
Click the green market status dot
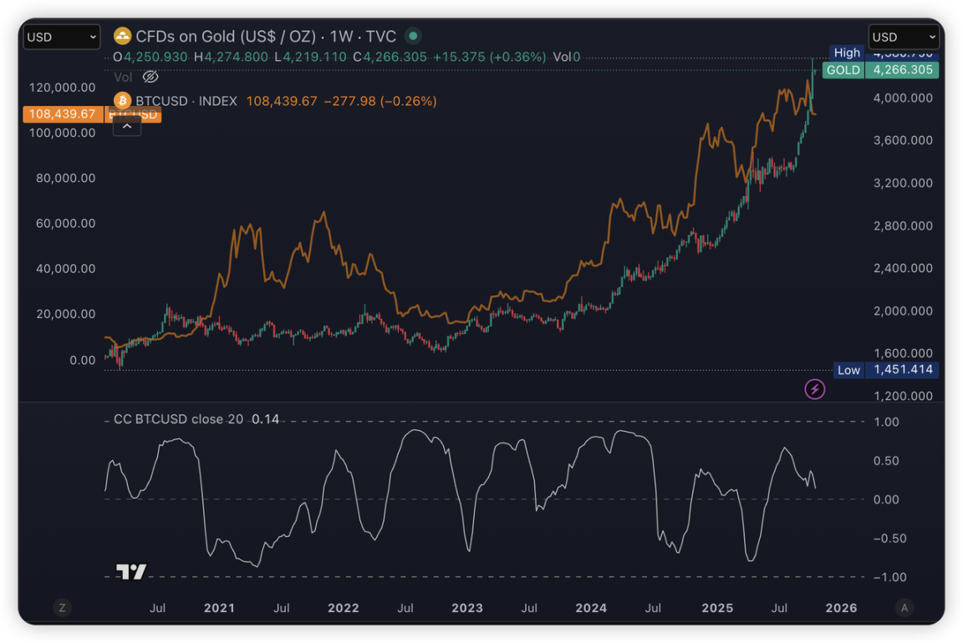pyautogui.click(x=412, y=36)
